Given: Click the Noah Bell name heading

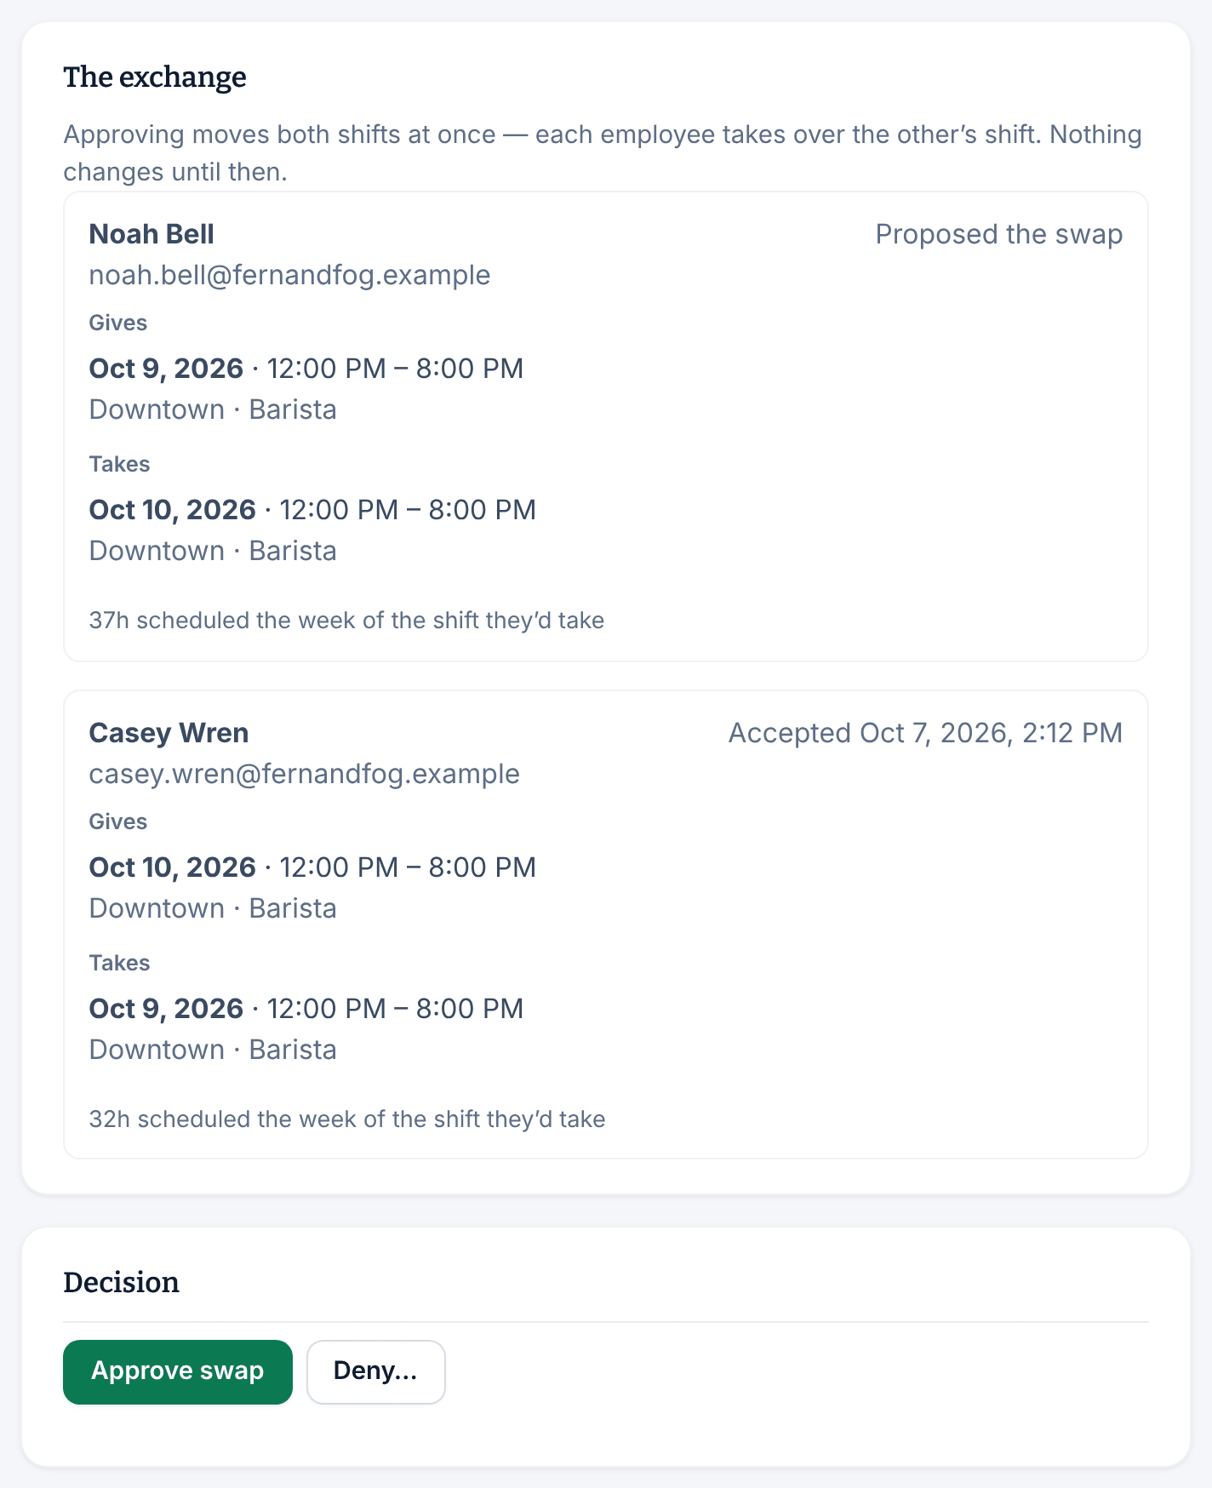Looking at the screenshot, I should [x=151, y=234].
